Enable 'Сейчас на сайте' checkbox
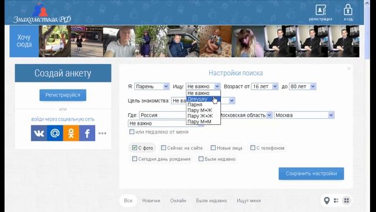This screenshot has width=376, height=212. coord(163,148)
